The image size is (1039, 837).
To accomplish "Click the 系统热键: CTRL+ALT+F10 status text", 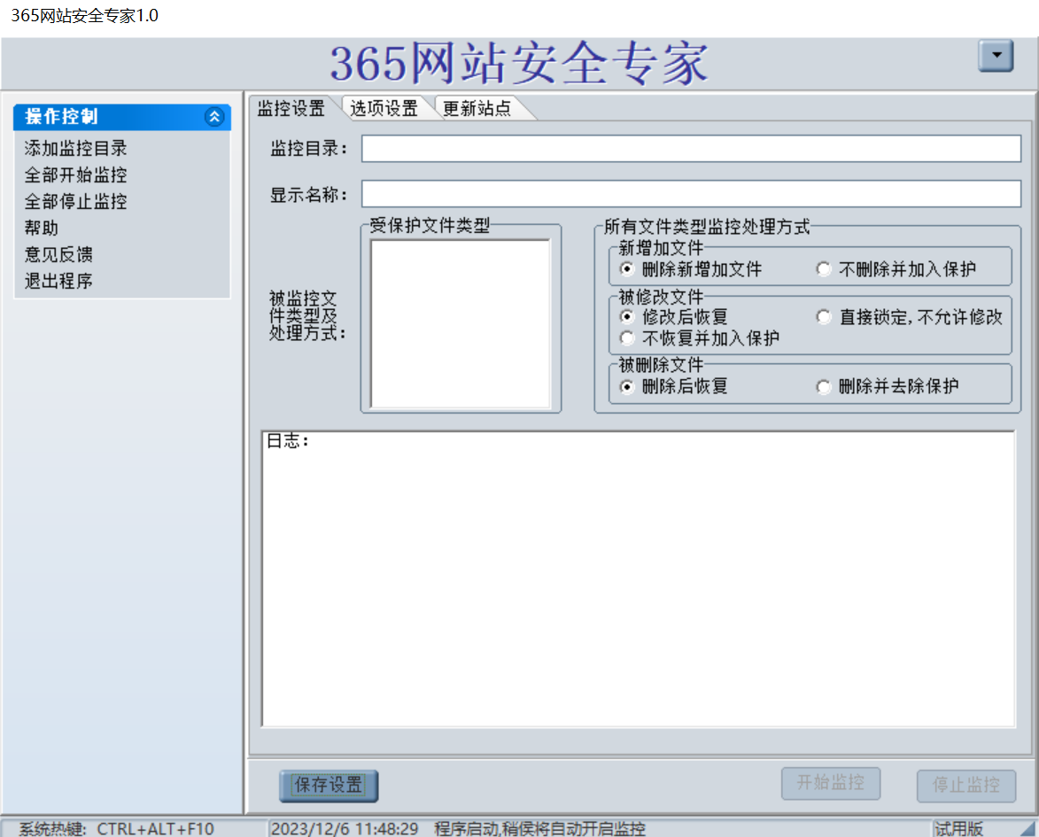I will click(x=116, y=828).
